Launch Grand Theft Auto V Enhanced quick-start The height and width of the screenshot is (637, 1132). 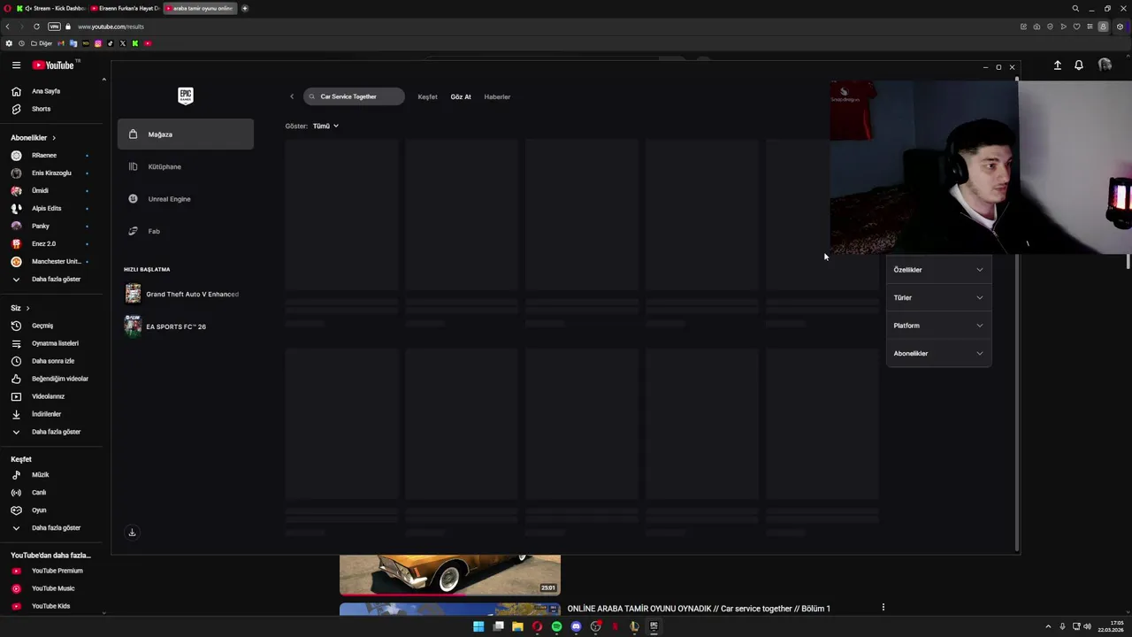click(185, 294)
